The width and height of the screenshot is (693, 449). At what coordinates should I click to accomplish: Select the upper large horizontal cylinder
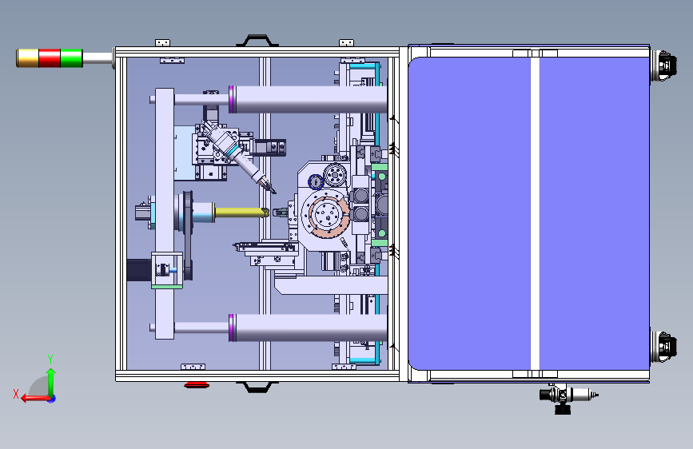click(308, 99)
